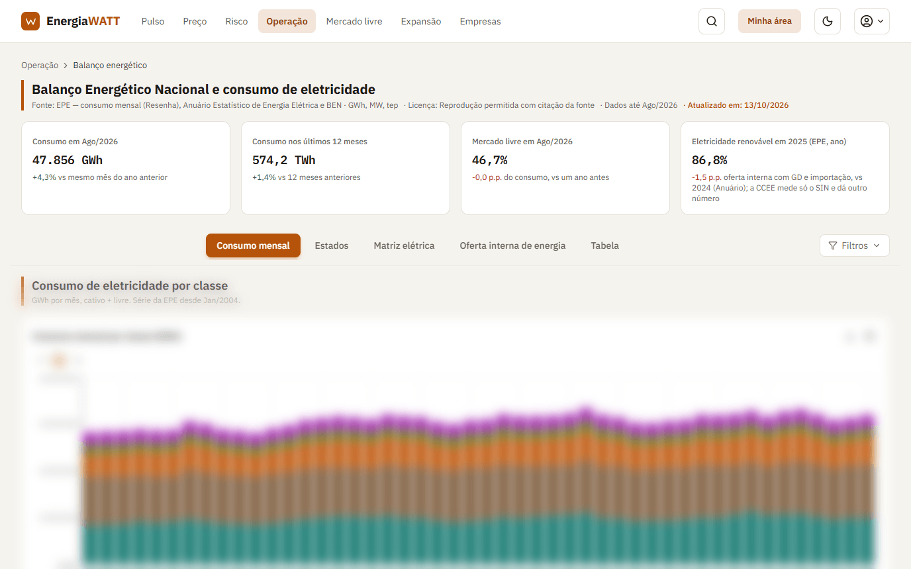Click the 574,2 TWh value
This screenshot has height=569, width=911.
[284, 160]
